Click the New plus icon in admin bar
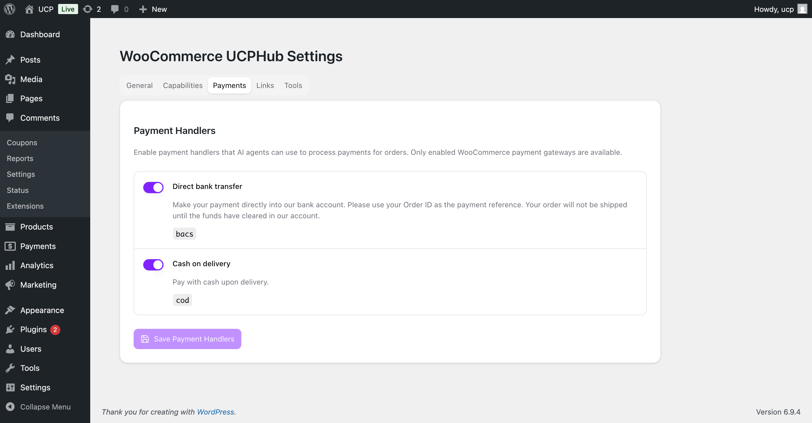 point(144,9)
